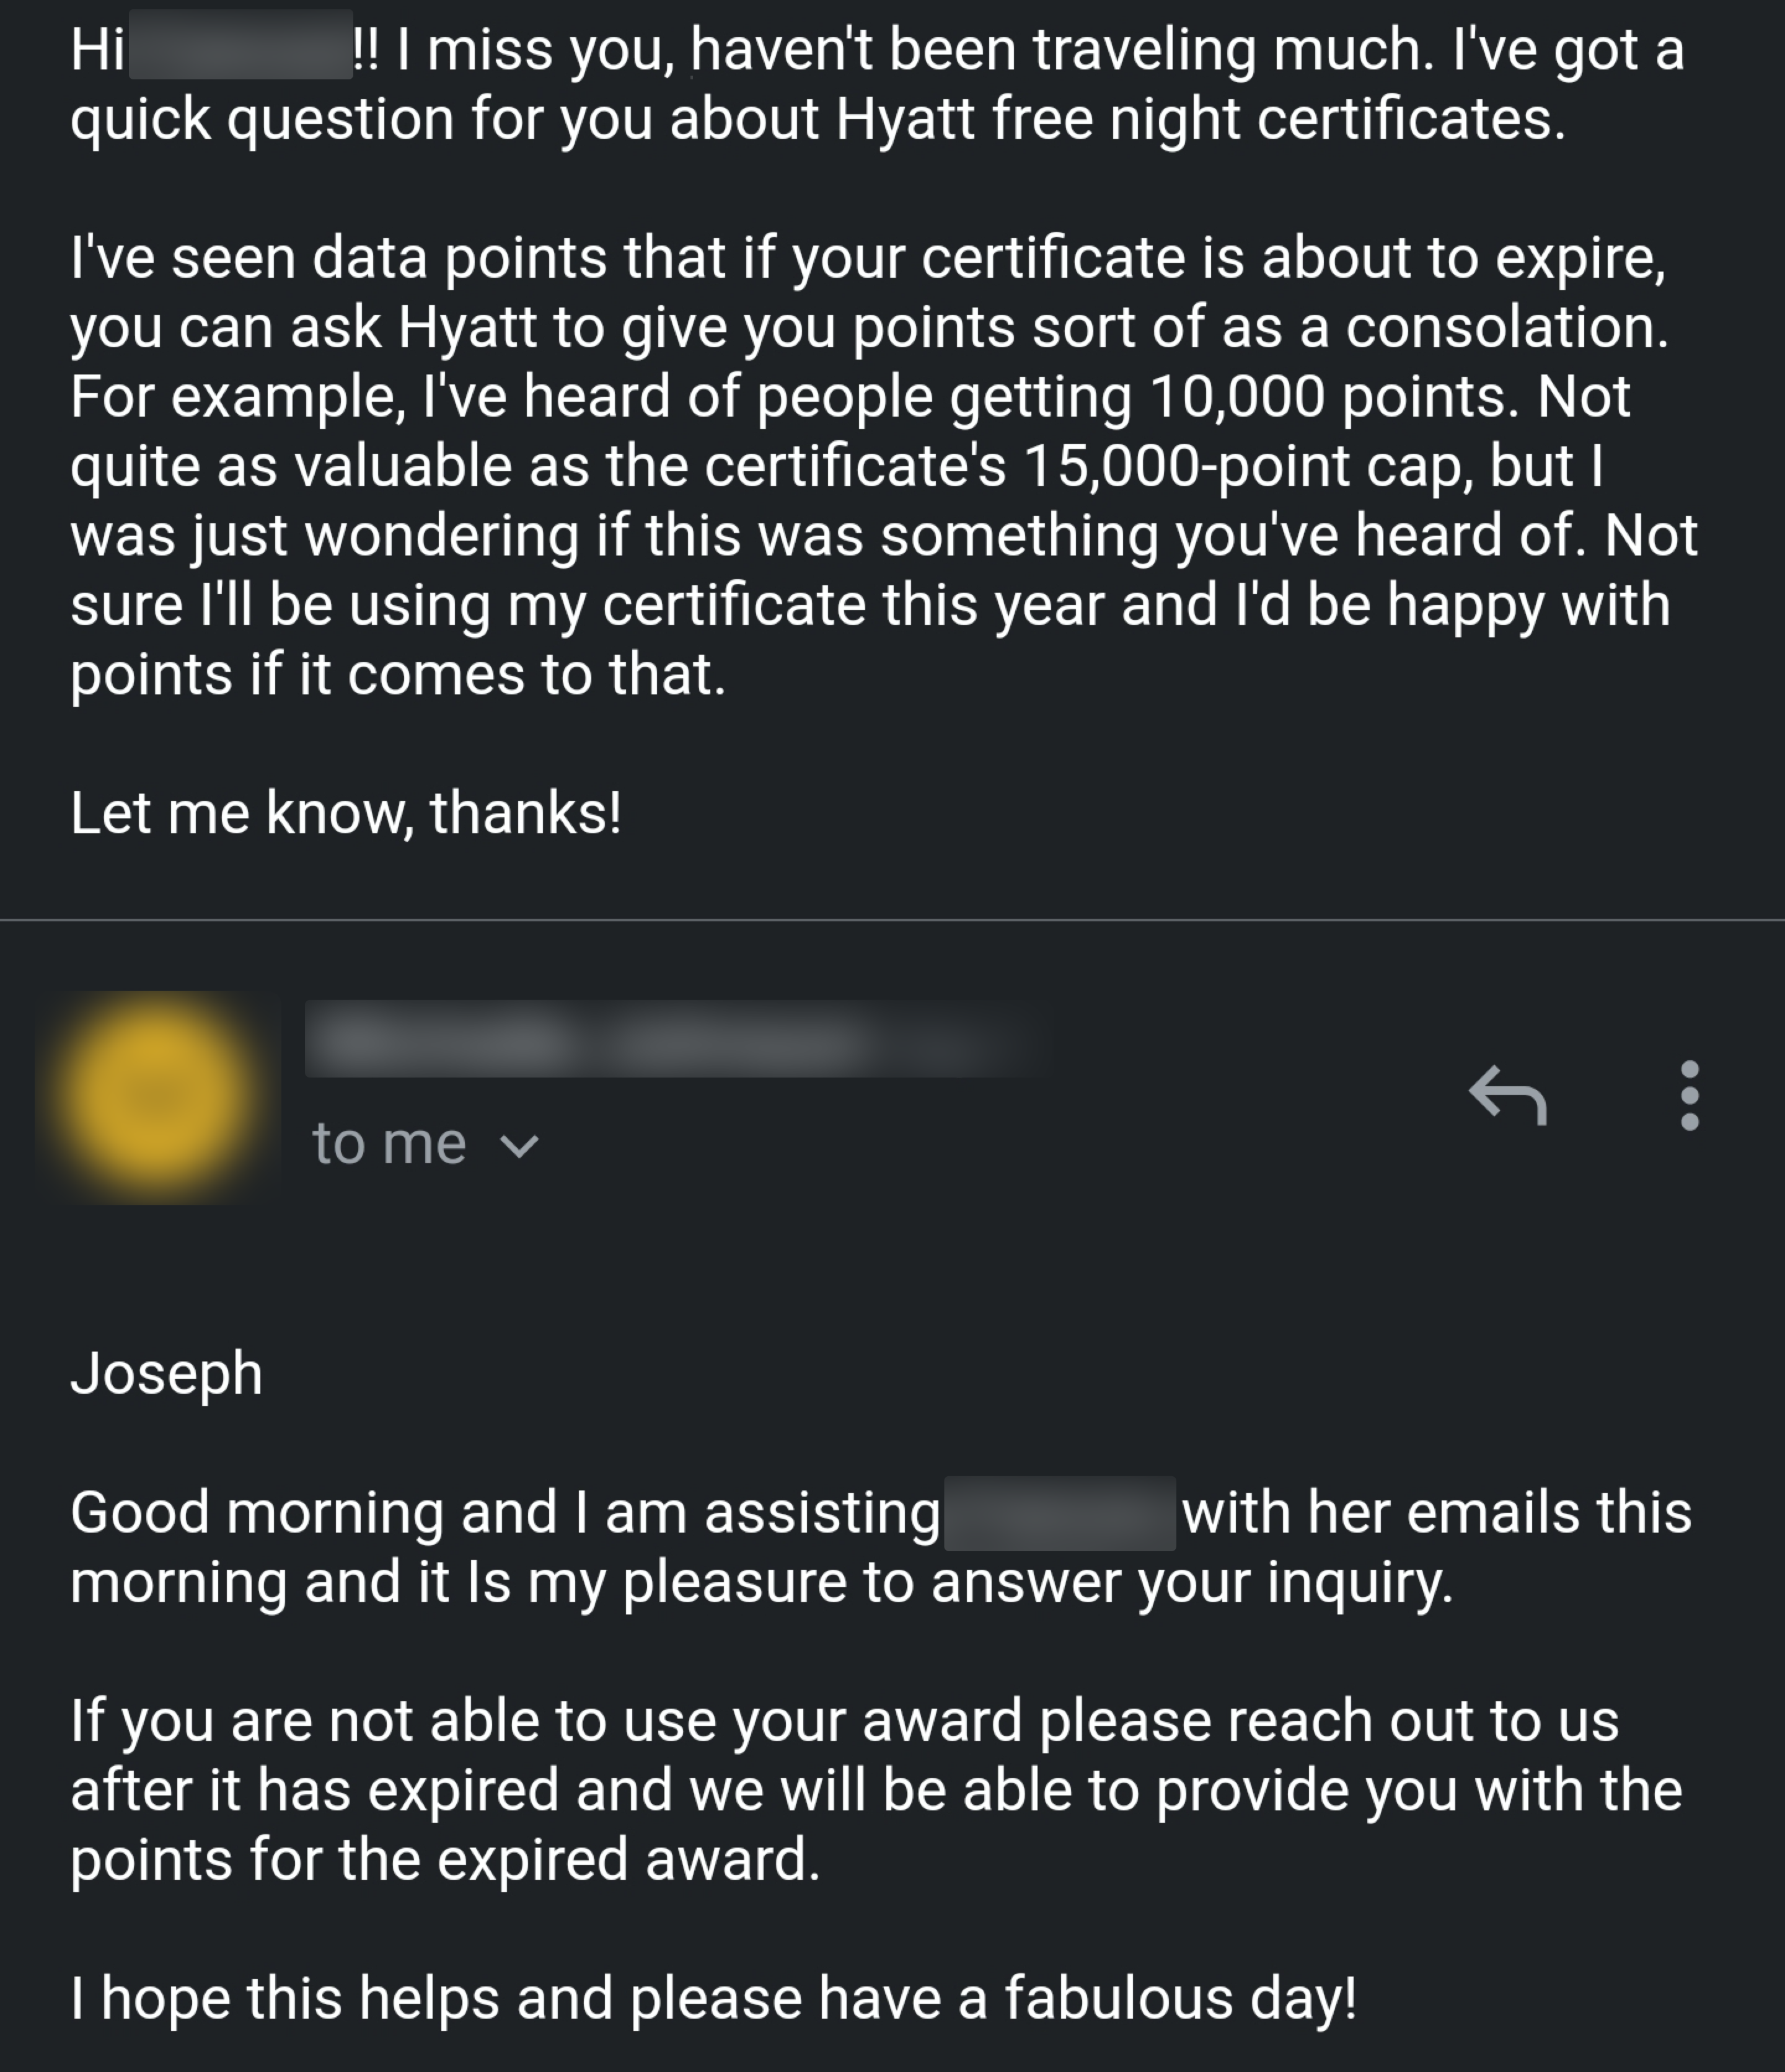Image resolution: width=1785 pixels, height=2072 pixels.
Task: Click "points for the expired award" text
Action: click(445, 1859)
